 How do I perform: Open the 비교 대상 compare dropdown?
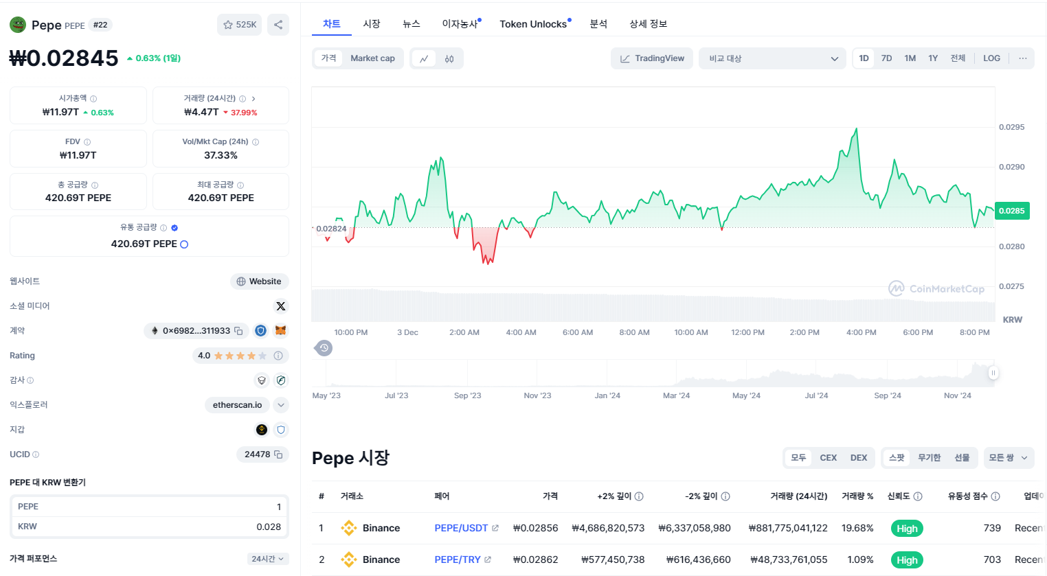coord(772,58)
